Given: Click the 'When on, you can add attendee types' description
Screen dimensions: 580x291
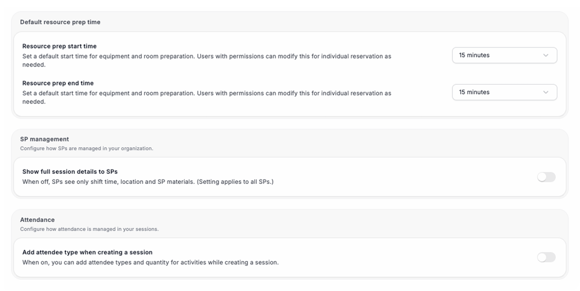Looking at the screenshot, I should pyautogui.click(x=151, y=262).
